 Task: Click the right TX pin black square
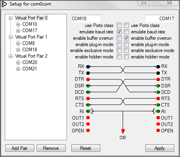pos(158,73)
